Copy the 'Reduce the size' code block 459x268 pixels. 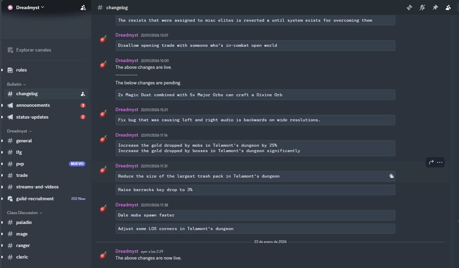click(391, 176)
